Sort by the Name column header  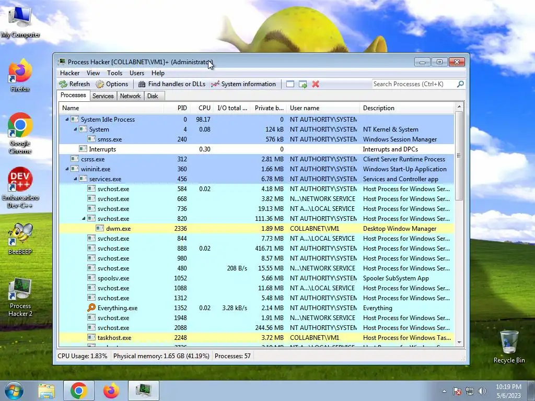(112, 108)
